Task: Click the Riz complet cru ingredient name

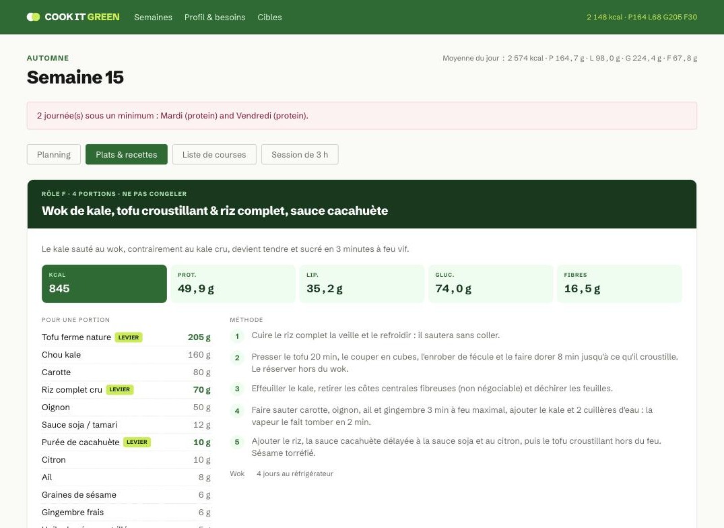Action: 71,390
